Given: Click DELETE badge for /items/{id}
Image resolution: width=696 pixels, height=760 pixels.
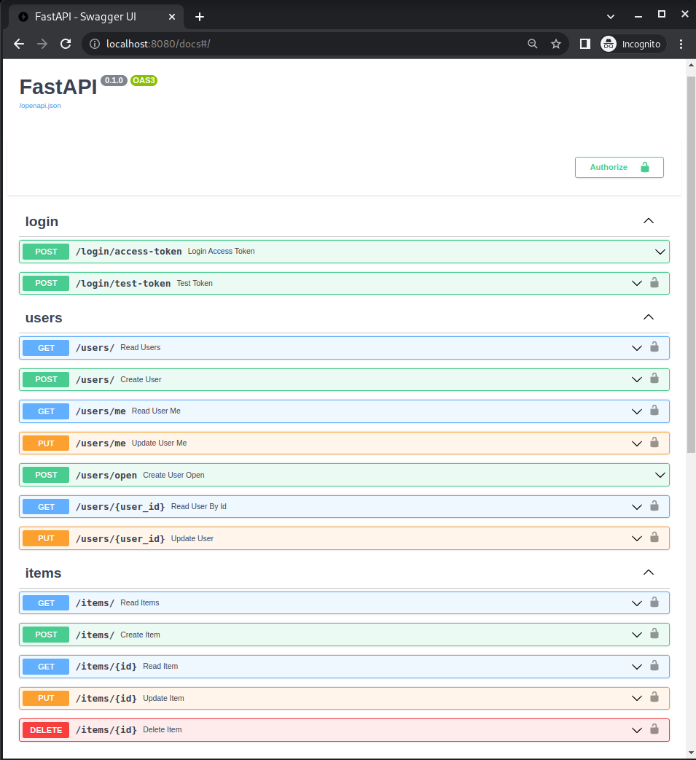Looking at the screenshot, I should coord(46,730).
